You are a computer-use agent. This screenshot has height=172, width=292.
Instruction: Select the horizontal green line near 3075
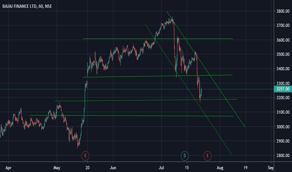132,116
